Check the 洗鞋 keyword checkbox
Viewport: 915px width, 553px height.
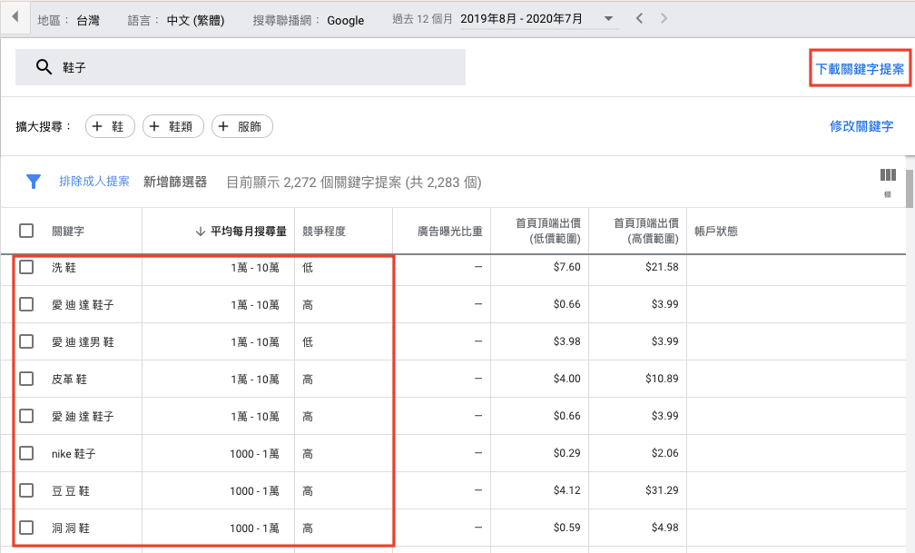pos(26,267)
